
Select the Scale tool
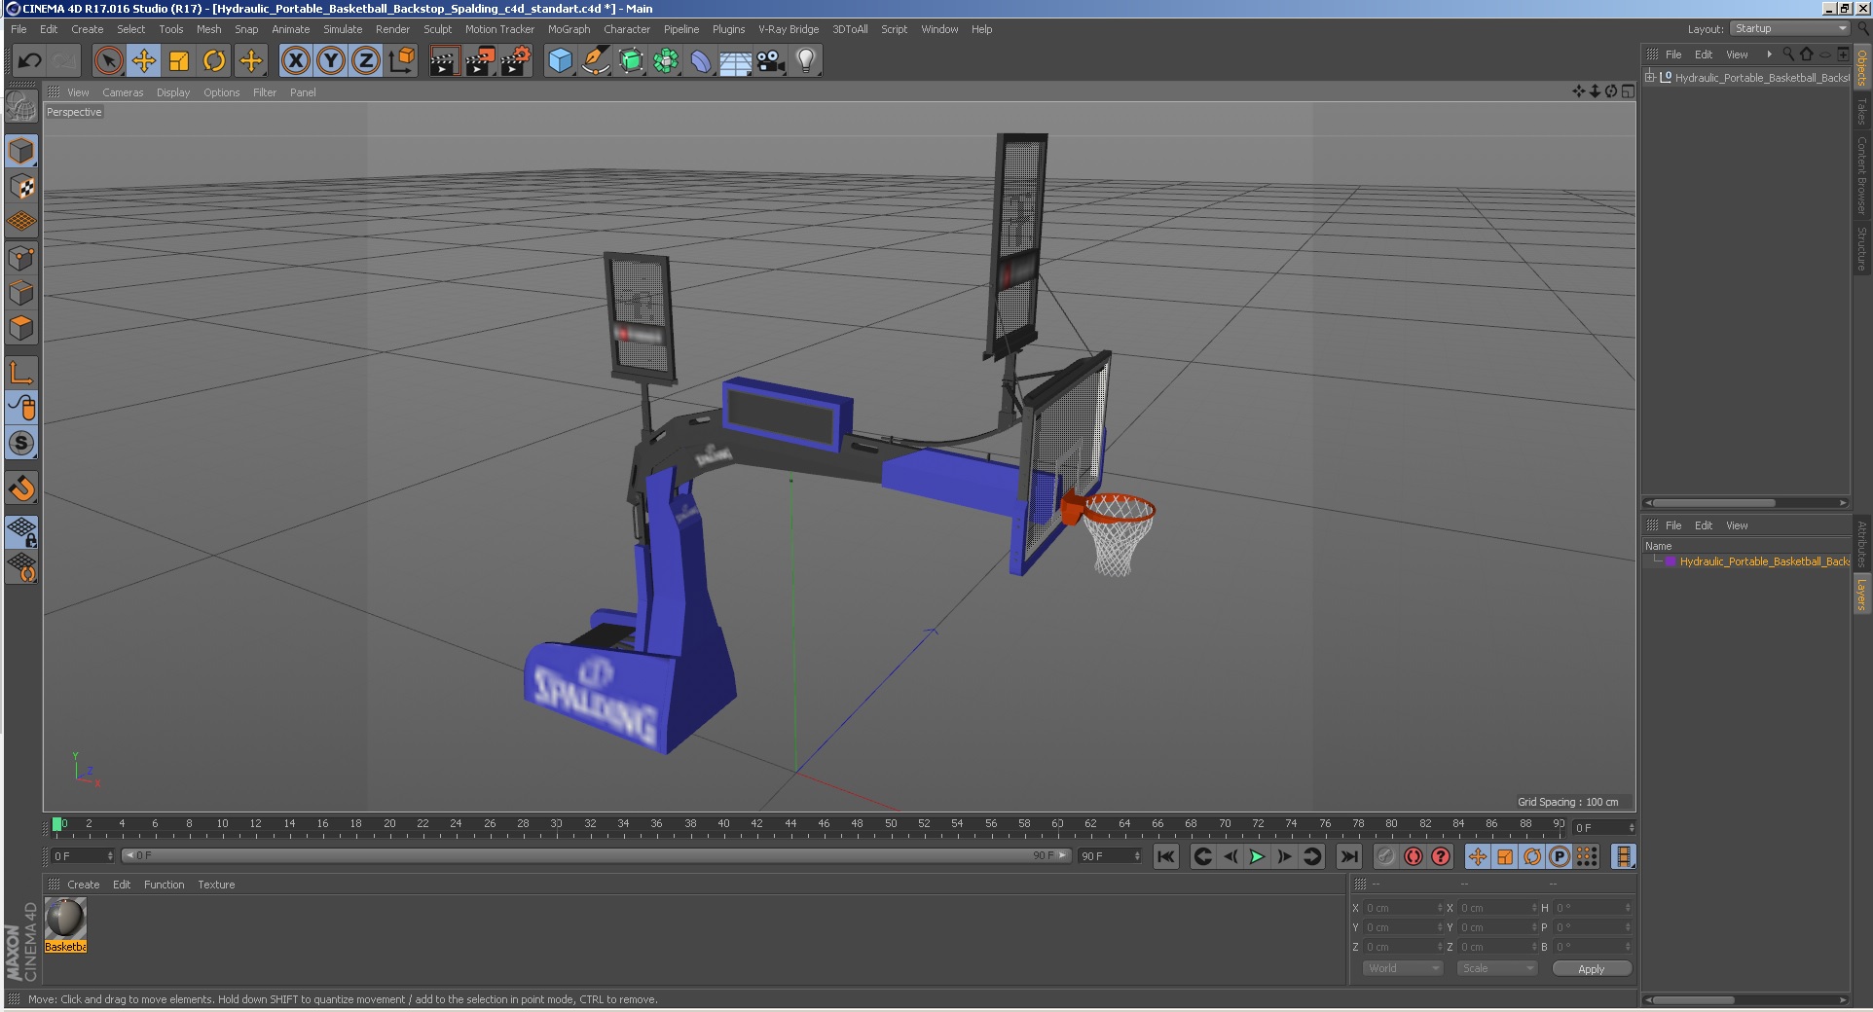click(179, 61)
